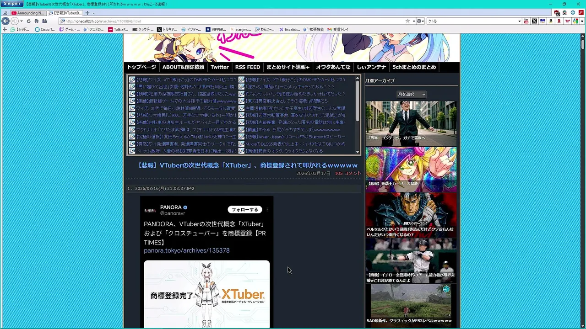Open the search box history dropdown

click(520, 21)
